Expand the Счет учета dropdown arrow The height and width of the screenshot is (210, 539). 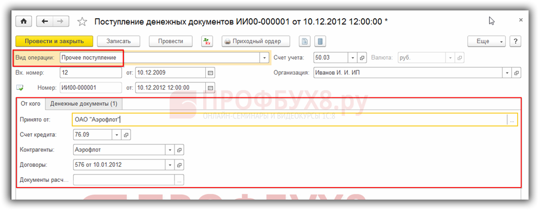point(353,58)
